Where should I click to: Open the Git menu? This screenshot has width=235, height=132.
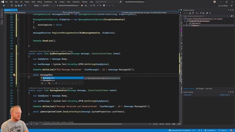21,2
